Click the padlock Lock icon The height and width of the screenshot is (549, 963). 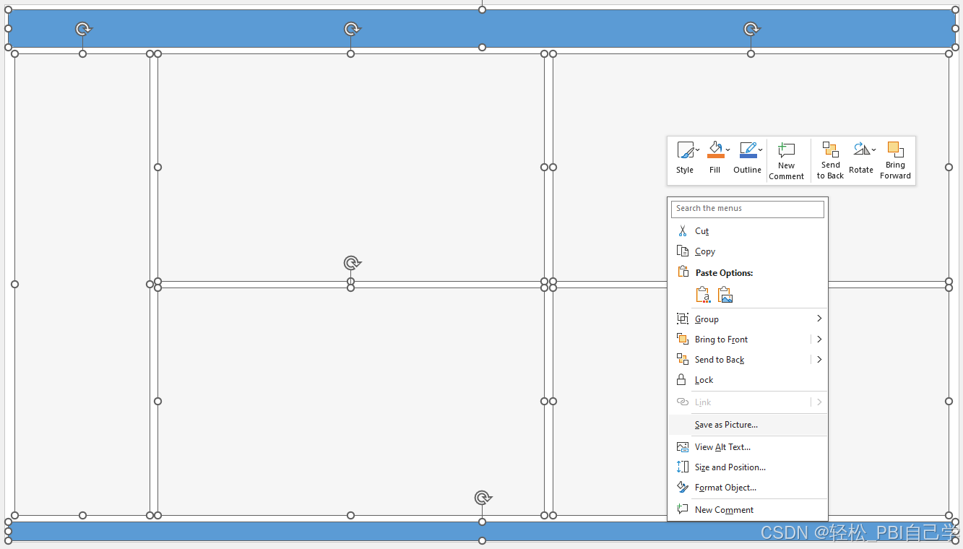coord(681,379)
